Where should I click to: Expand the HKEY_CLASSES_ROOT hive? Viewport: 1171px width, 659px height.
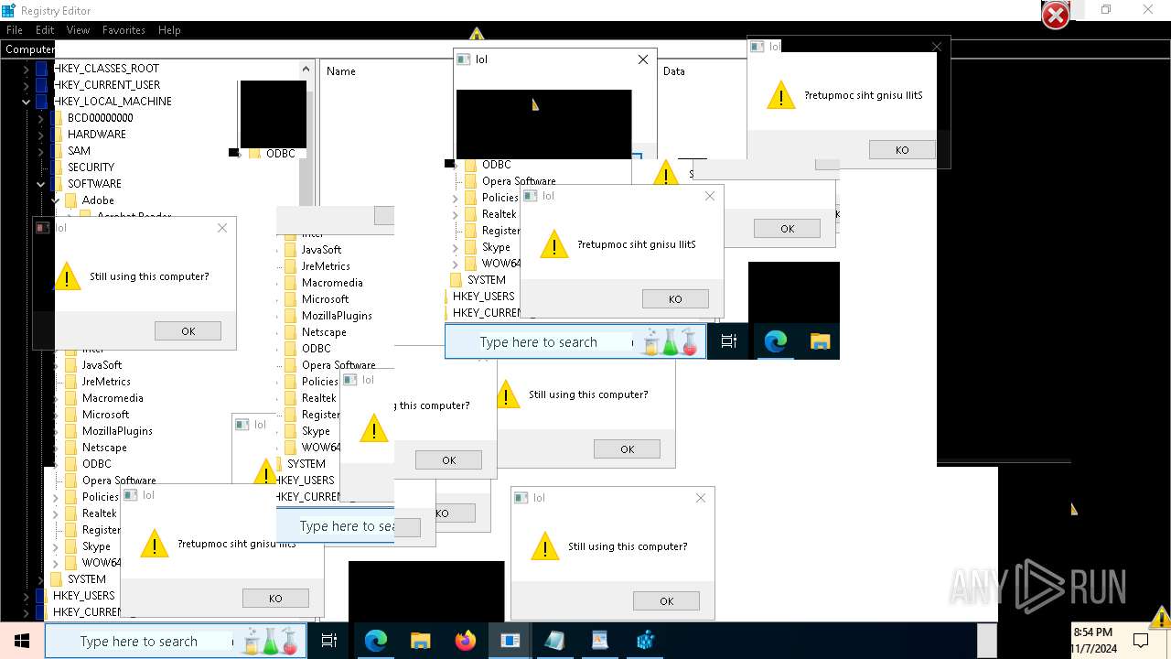point(27,69)
